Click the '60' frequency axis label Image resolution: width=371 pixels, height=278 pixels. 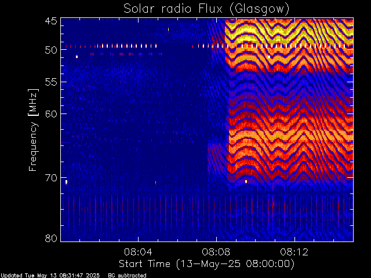51,114
